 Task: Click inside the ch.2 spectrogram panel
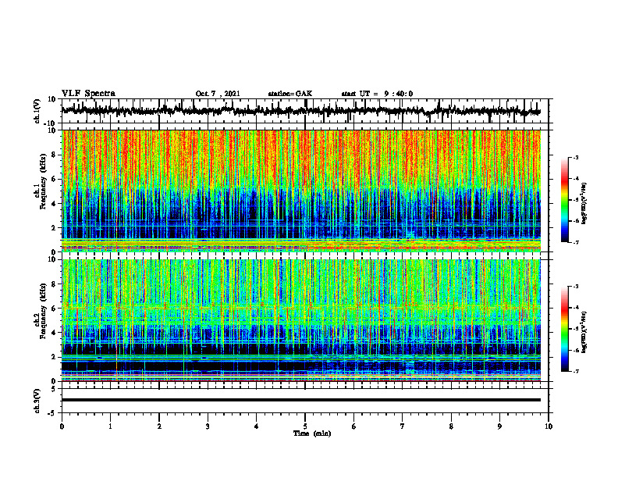click(300, 320)
